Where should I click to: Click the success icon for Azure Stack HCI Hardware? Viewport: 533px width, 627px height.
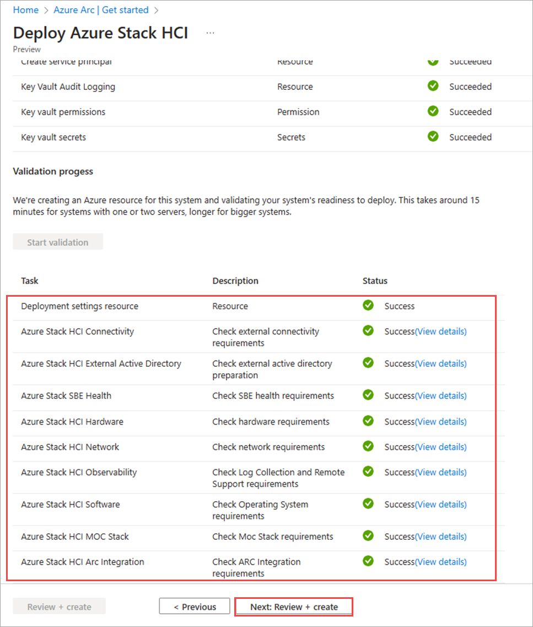click(368, 421)
